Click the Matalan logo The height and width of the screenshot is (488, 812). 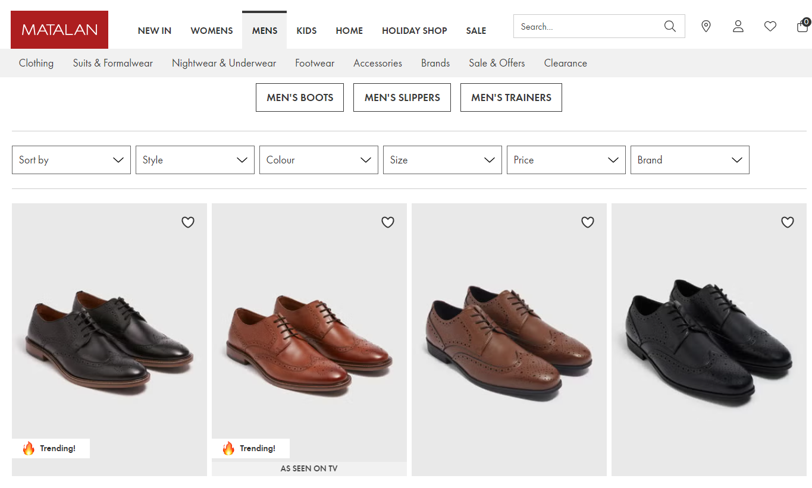pos(59,30)
